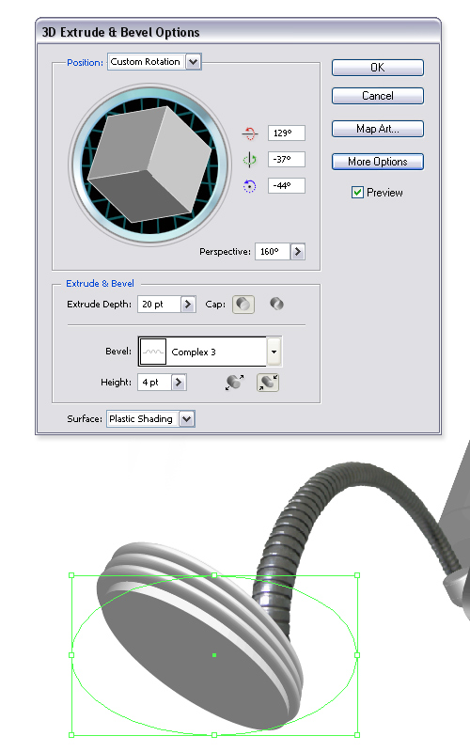This screenshot has height=752, width=470.
Task: Open the Extrude Depth slider arrow
Action: pos(188,304)
